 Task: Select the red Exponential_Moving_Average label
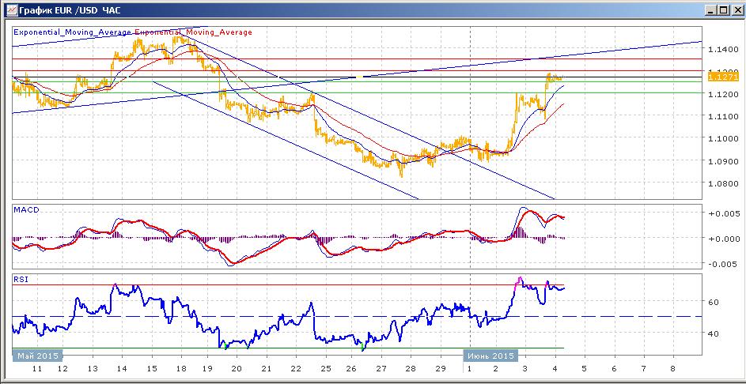194,32
